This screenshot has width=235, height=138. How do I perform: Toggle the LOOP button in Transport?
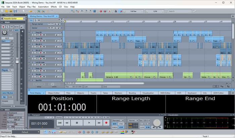[121, 127]
